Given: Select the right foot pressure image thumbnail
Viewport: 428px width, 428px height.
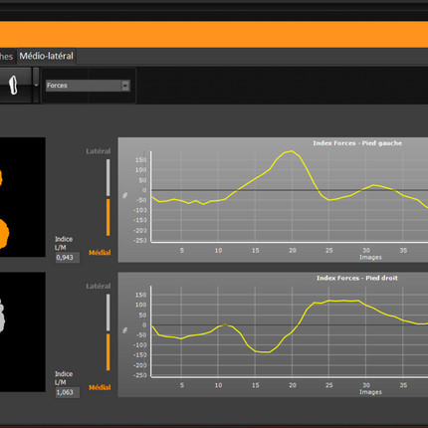Looking at the screenshot, I should [x=23, y=332].
